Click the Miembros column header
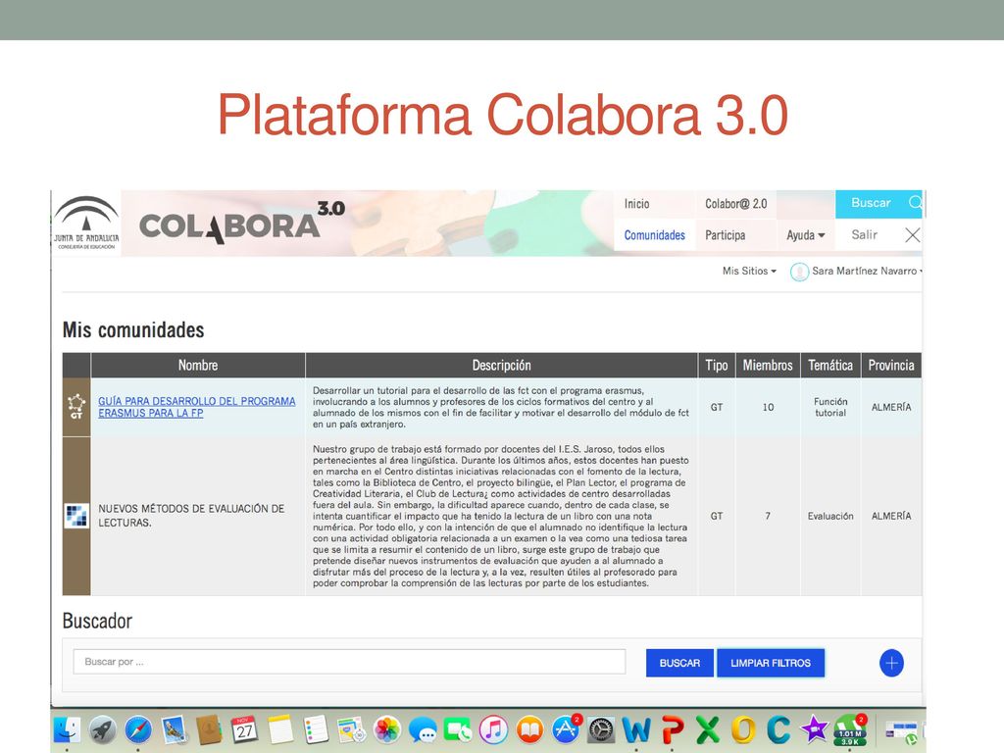 pyautogui.click(x=768, y=365)
